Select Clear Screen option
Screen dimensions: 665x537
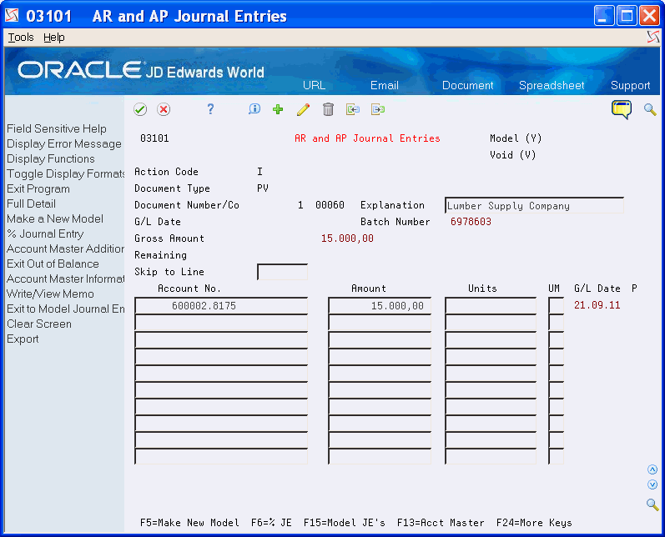[39, 324]
